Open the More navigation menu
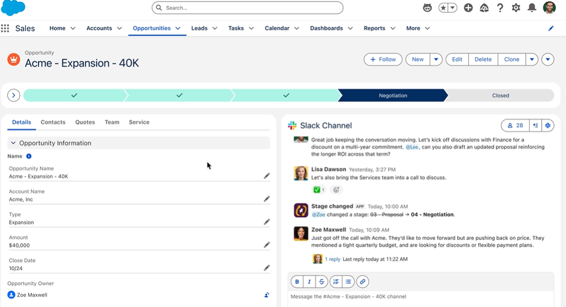566x307 pixels. pyautogui.click(x=418, y=29)
